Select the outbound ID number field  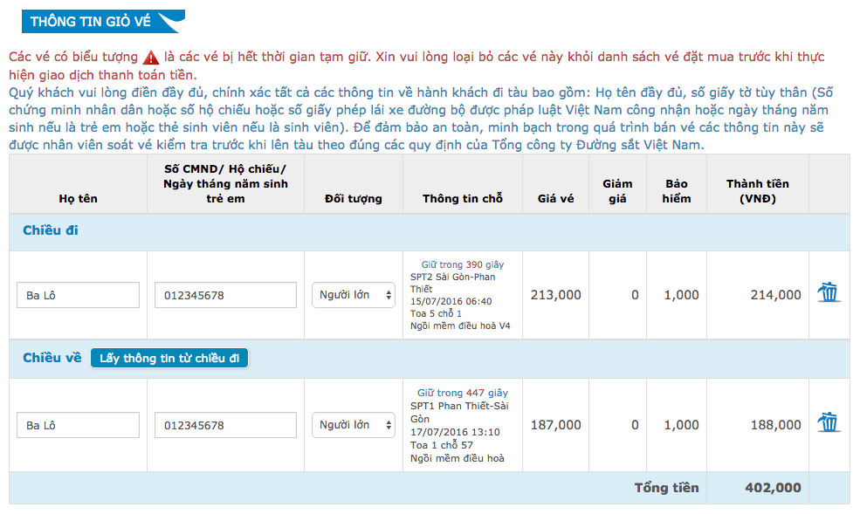coord(225,295)
